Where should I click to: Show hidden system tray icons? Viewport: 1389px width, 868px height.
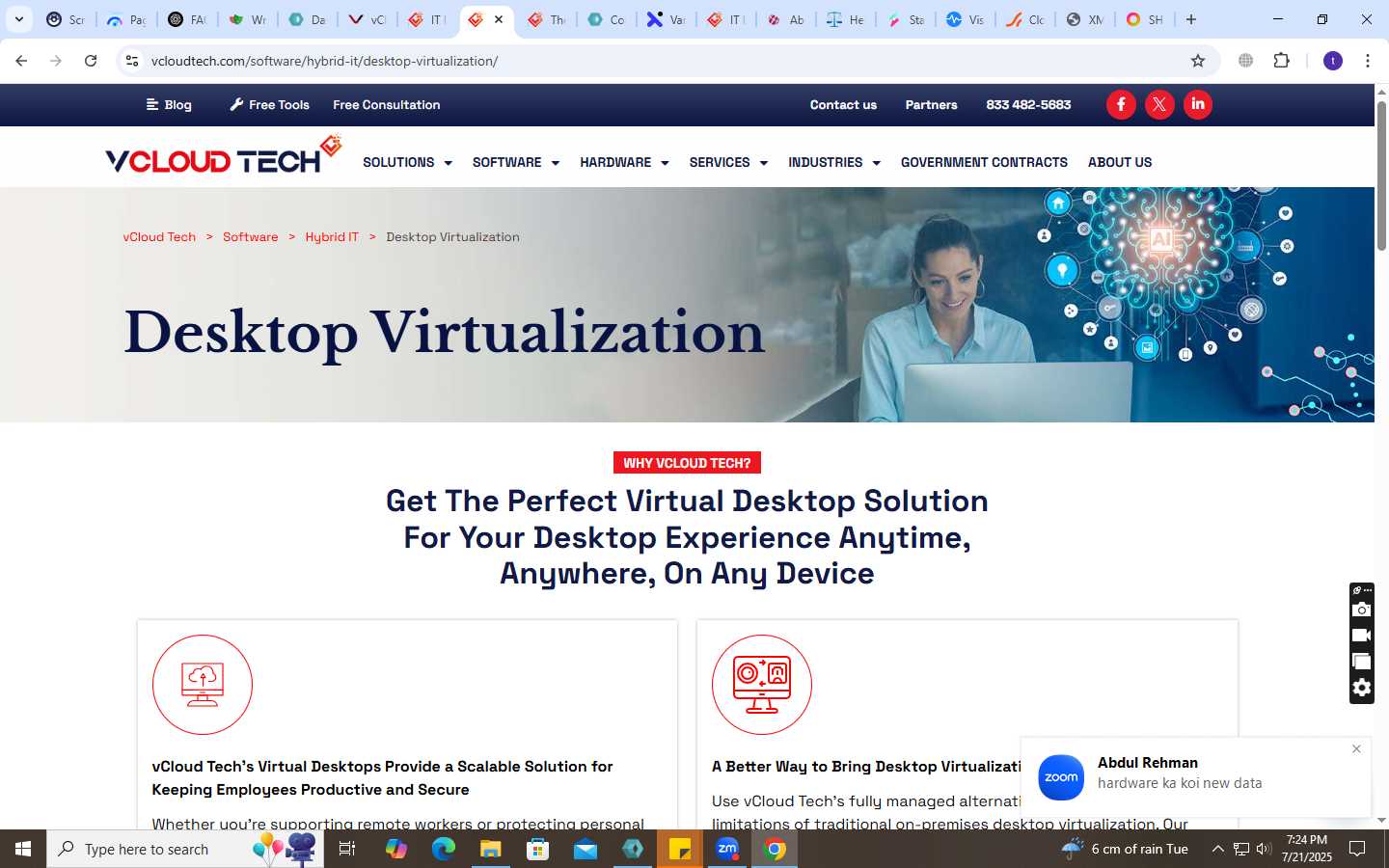click(x=1217, y=849)
